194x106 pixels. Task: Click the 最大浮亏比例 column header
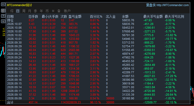point(174,16)
